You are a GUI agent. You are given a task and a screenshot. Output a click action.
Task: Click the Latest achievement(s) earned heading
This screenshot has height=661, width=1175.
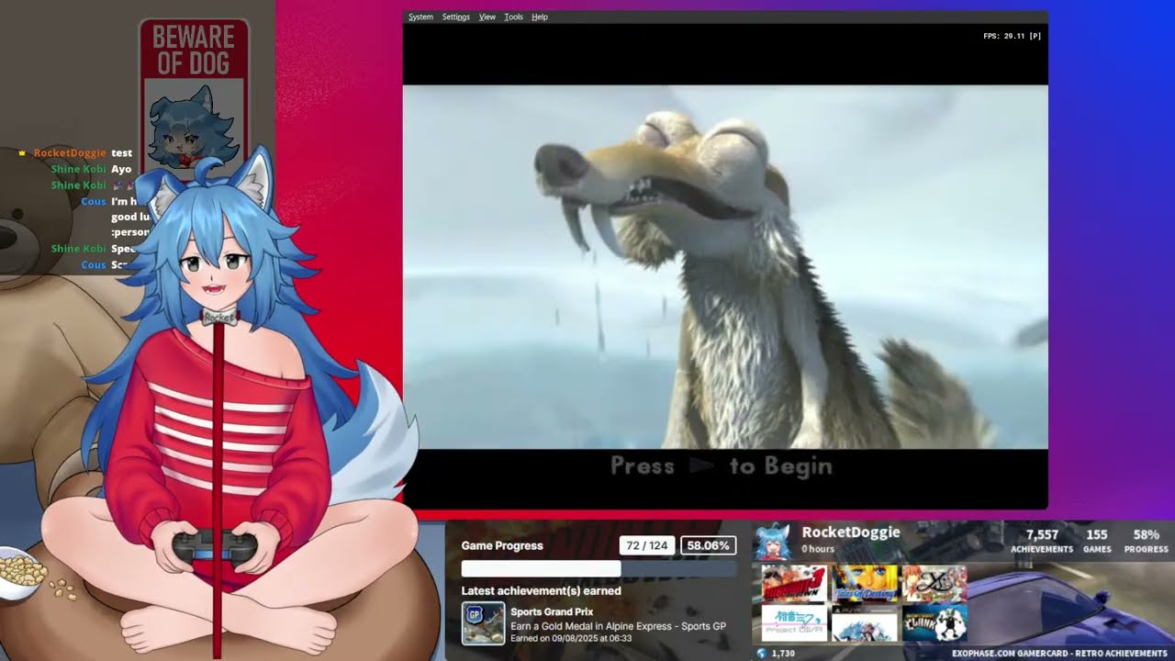point(541,590)
